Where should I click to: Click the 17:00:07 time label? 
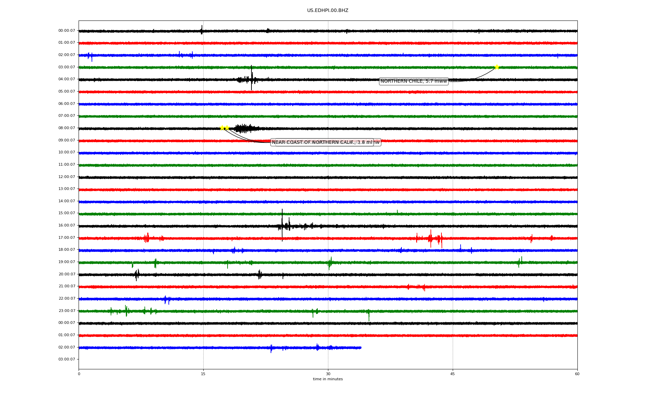coord(67,238)
